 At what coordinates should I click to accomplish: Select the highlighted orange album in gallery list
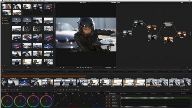point(5,21)
